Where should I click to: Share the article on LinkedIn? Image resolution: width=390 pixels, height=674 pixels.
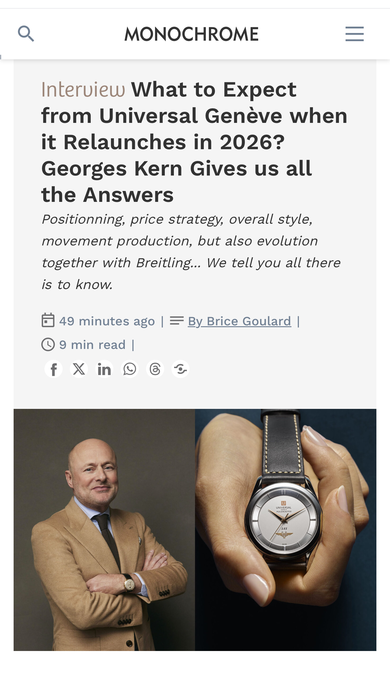coord(104,369)
